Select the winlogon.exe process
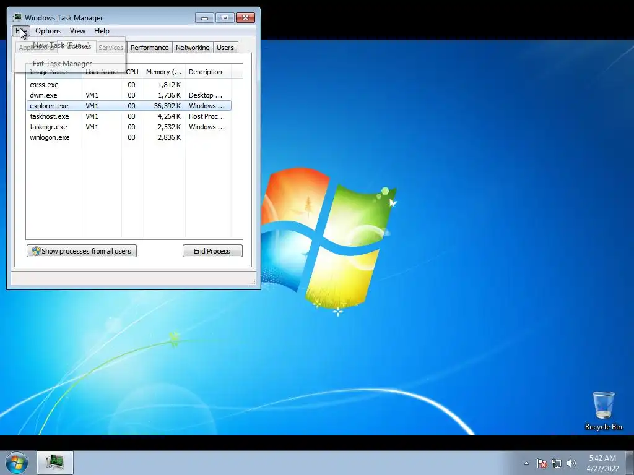This screenshot has height=475, width=634. pyautogui.click(x=129, y=137)
